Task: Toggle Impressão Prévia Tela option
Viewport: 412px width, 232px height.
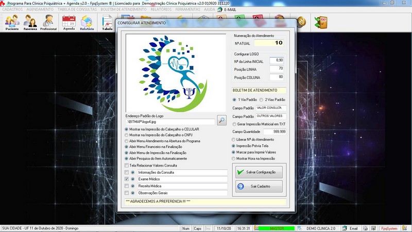Action: click(x=250, y=146)
